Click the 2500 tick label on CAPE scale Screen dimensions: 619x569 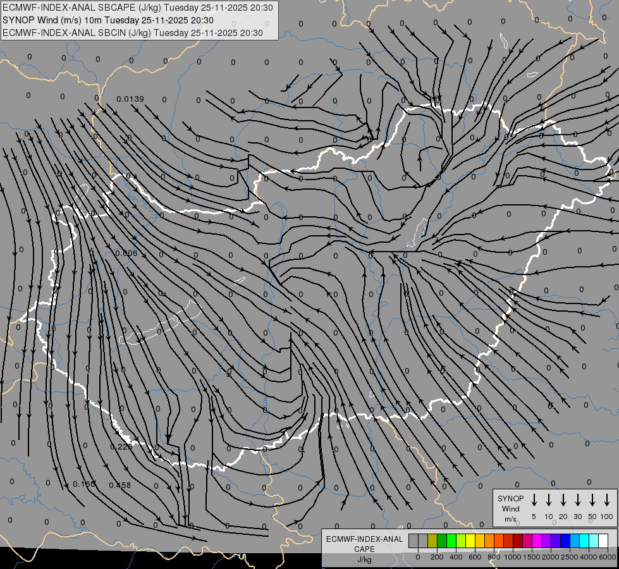[570, 557]
